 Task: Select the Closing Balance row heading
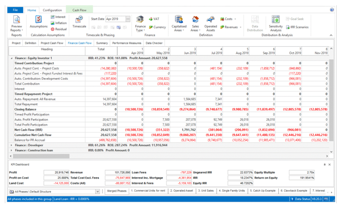pyautogui.click(x=25, y=110)
